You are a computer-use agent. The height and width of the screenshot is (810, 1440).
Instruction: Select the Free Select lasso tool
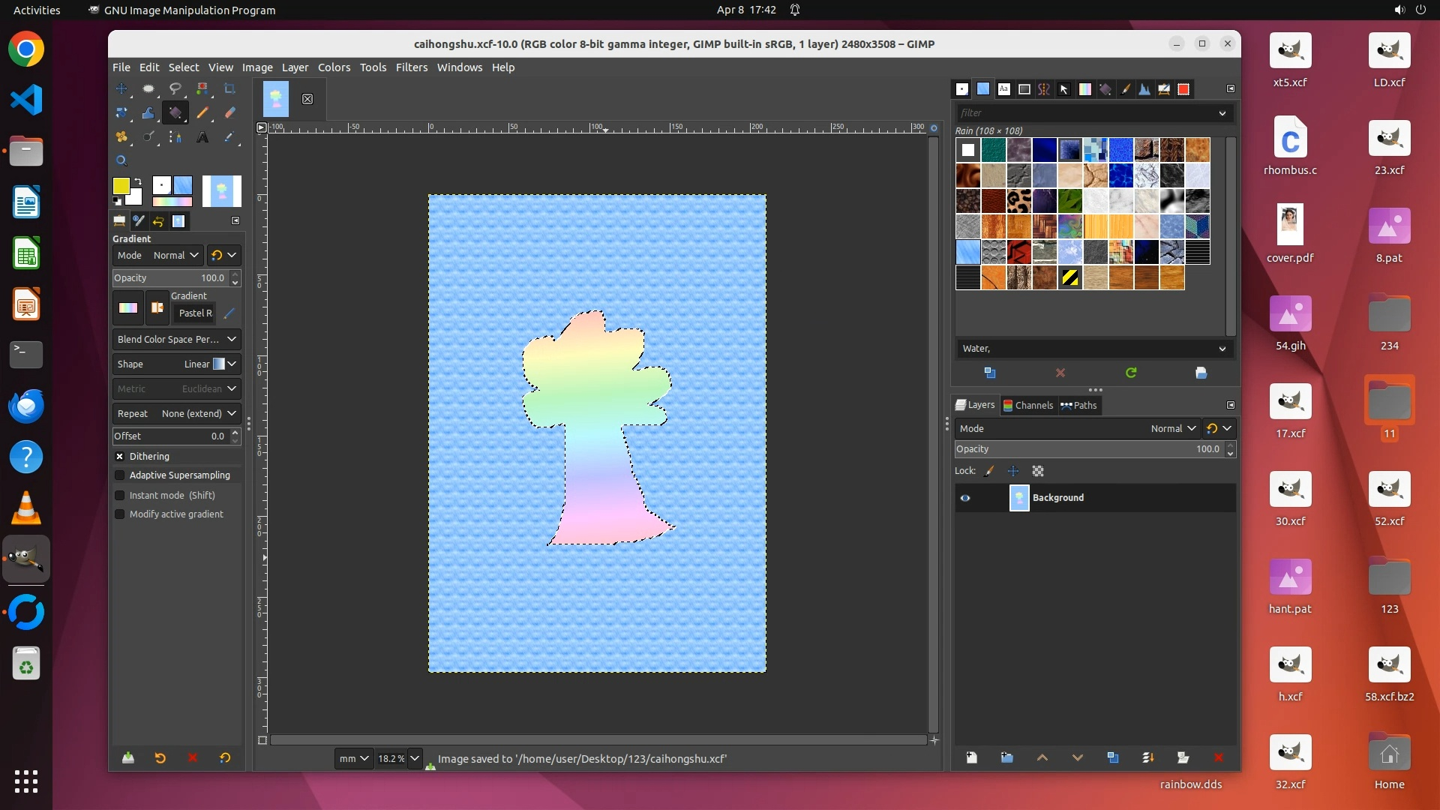click(175, 88)
